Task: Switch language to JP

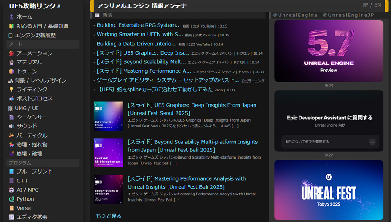Action: (366, 5)
